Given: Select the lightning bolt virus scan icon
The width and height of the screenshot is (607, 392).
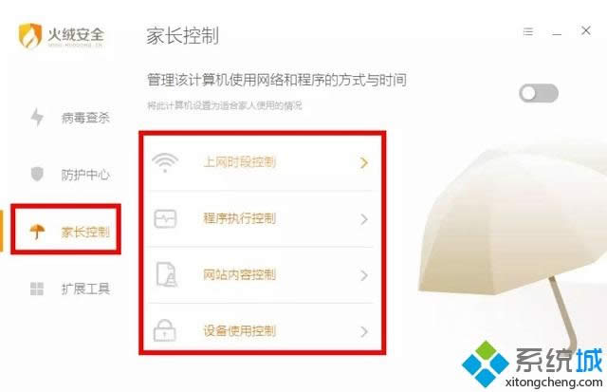Looking at the screenshot, I should [37, 117].
